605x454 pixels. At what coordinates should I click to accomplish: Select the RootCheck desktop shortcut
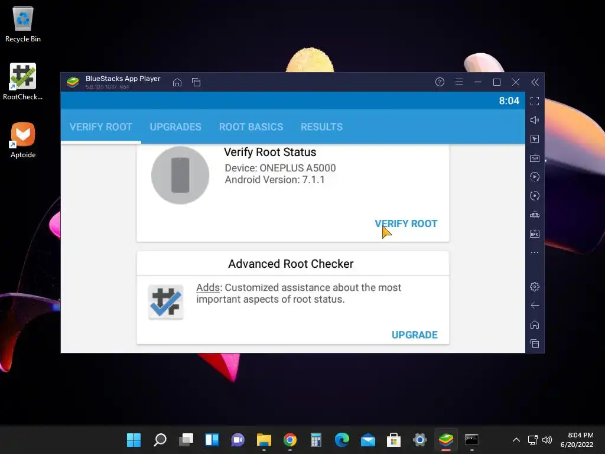(23, 82)
